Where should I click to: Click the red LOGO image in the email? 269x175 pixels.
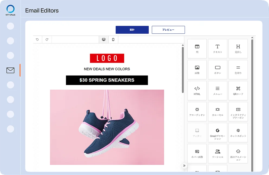click(107, 58)
